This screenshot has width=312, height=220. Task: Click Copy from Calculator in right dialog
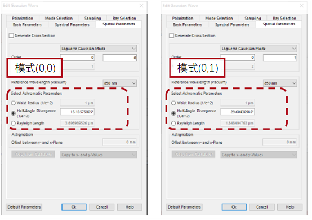(193, 154)
